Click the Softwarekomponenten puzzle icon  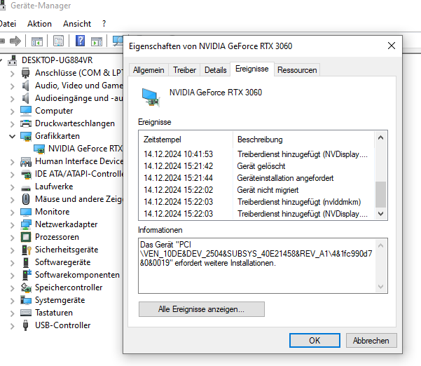click(x=27, y=275)
